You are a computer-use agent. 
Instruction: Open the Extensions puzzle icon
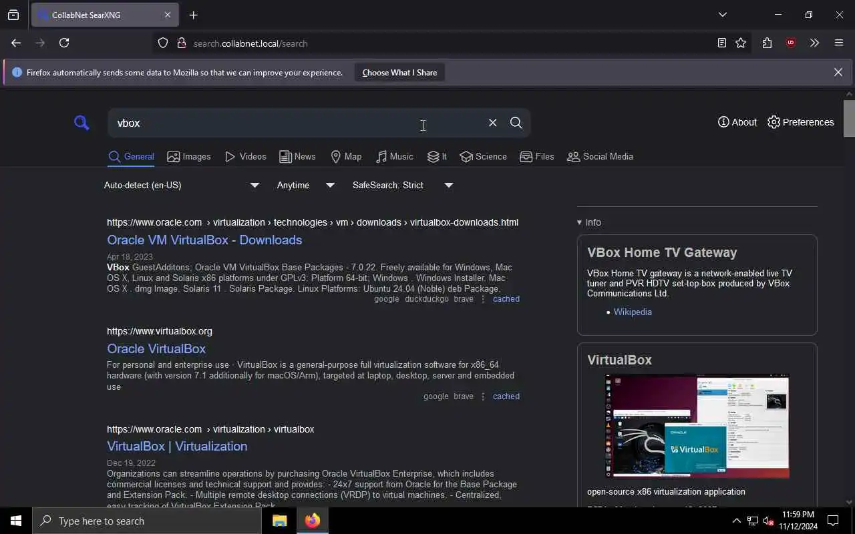coord(767,43)
